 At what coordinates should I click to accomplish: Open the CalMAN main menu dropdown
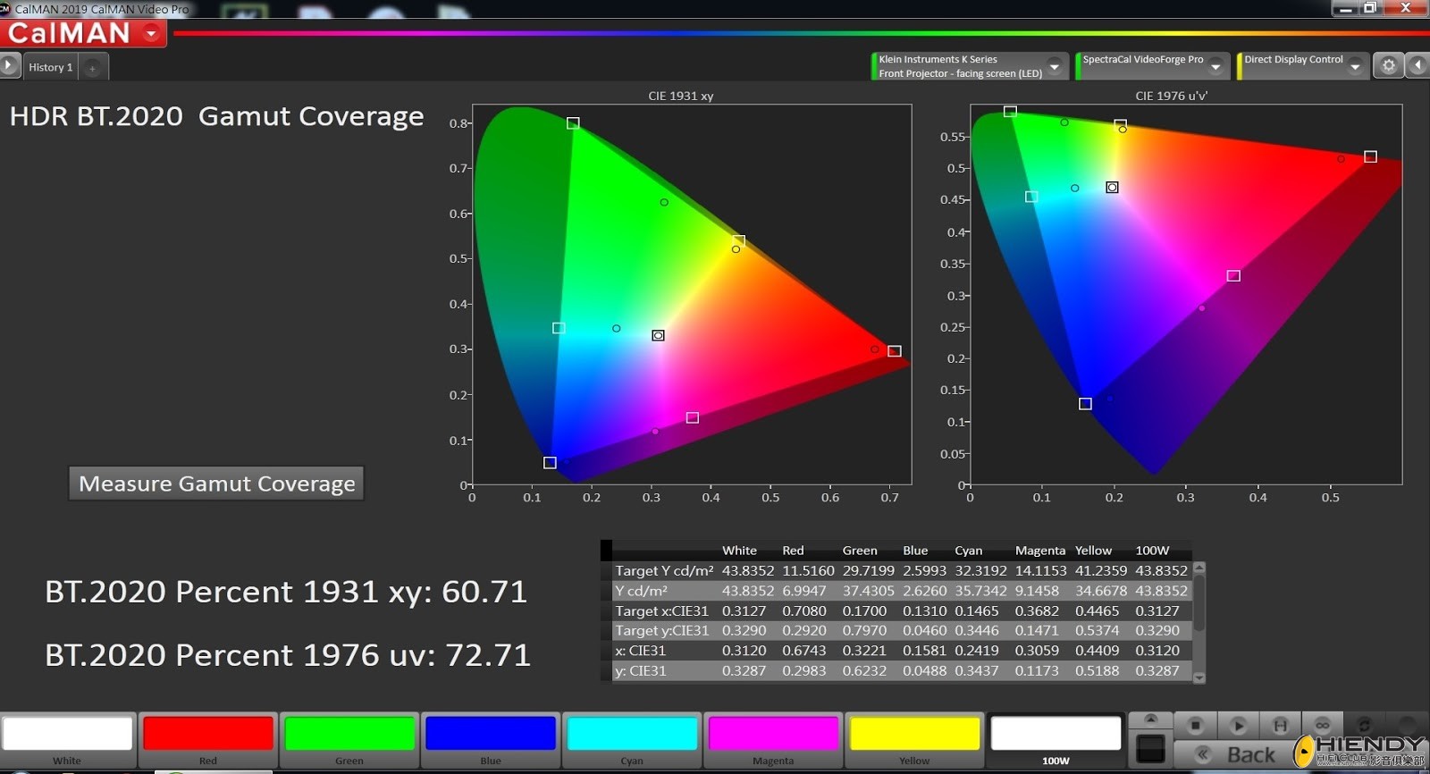[152, 34]
